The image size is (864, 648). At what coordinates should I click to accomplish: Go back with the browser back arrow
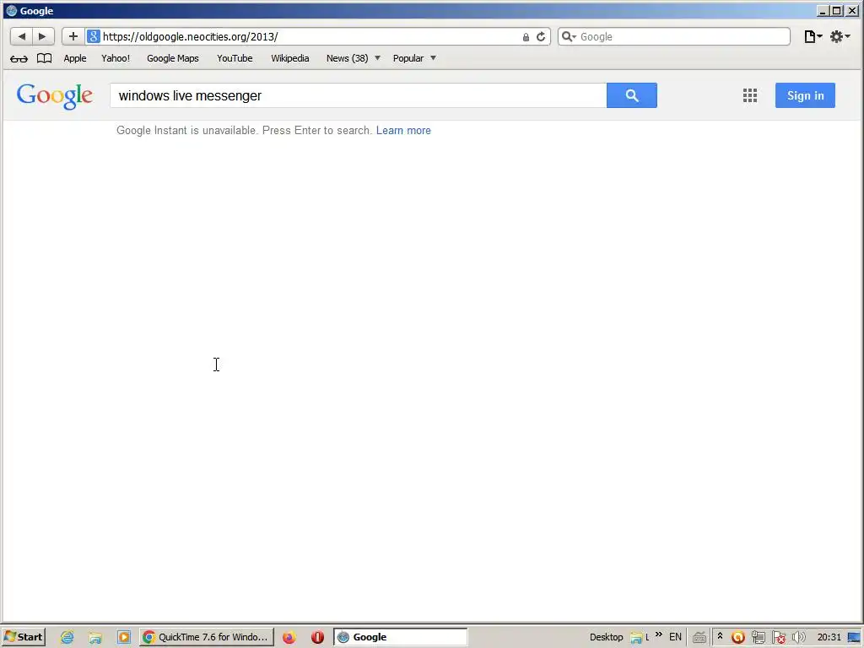21,36
